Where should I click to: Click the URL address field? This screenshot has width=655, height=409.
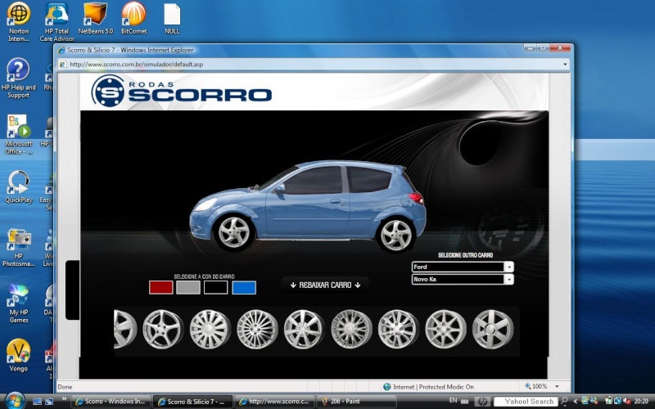(314, 65)
